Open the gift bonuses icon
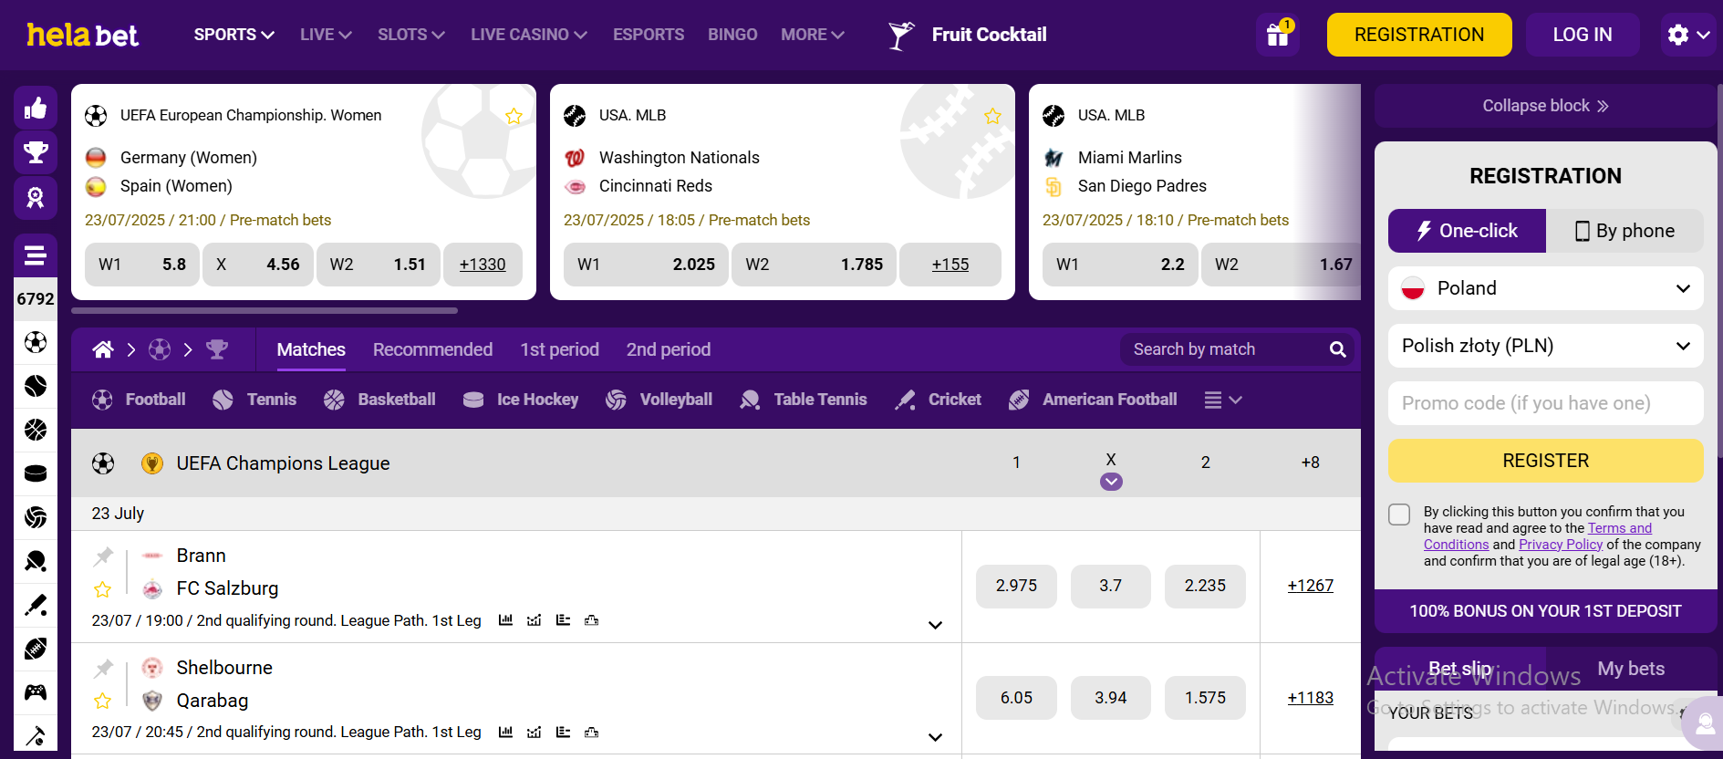Viewport: 1723px width, 759px height. [x=1277, y=35]
